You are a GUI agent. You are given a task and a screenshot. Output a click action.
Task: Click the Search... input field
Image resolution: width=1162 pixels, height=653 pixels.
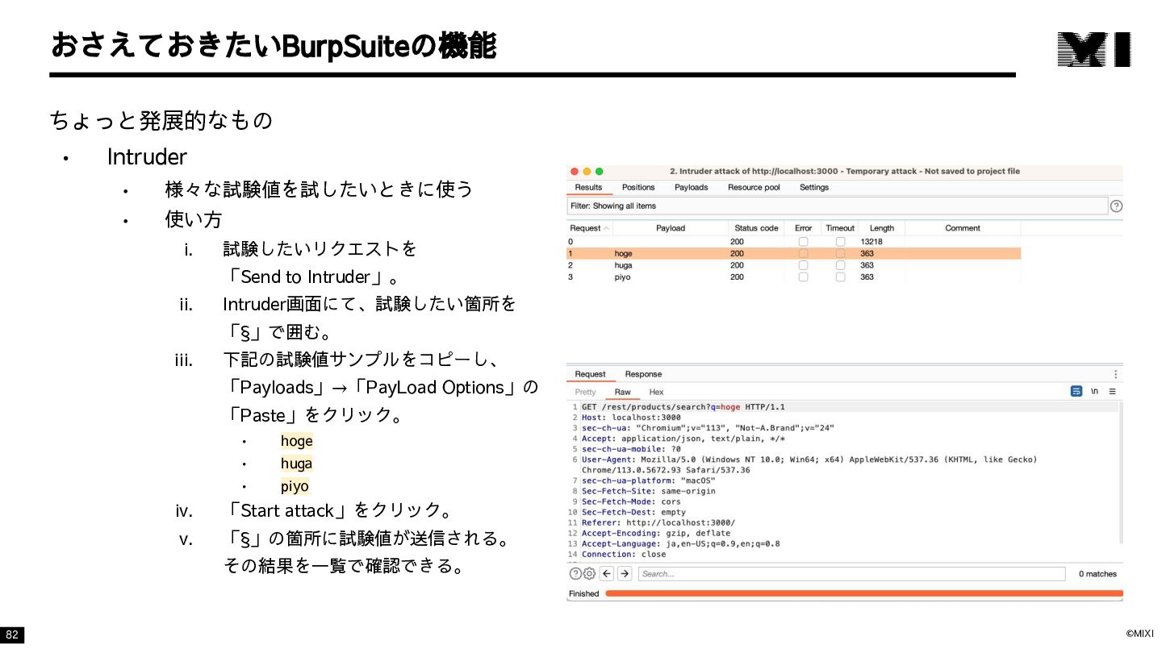851,574
